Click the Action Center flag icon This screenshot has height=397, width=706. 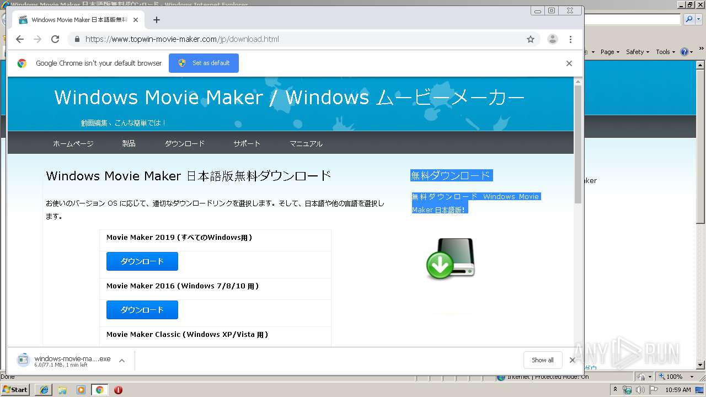[x=654, y=390]
